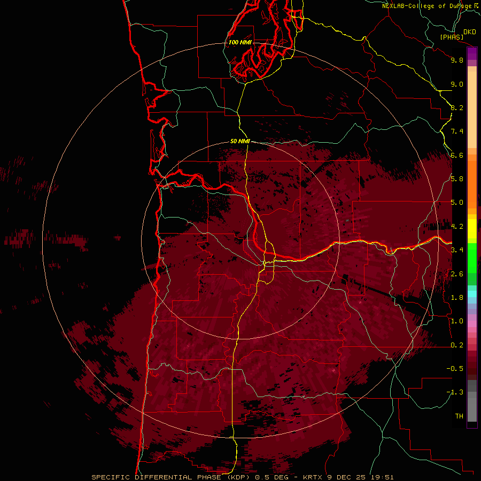
Task: Click the 0.2 legend label
Action: 457,345
